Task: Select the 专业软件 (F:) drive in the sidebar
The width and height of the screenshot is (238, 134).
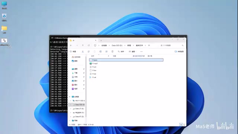Action: pyautogui.click(x=78, y=113)
